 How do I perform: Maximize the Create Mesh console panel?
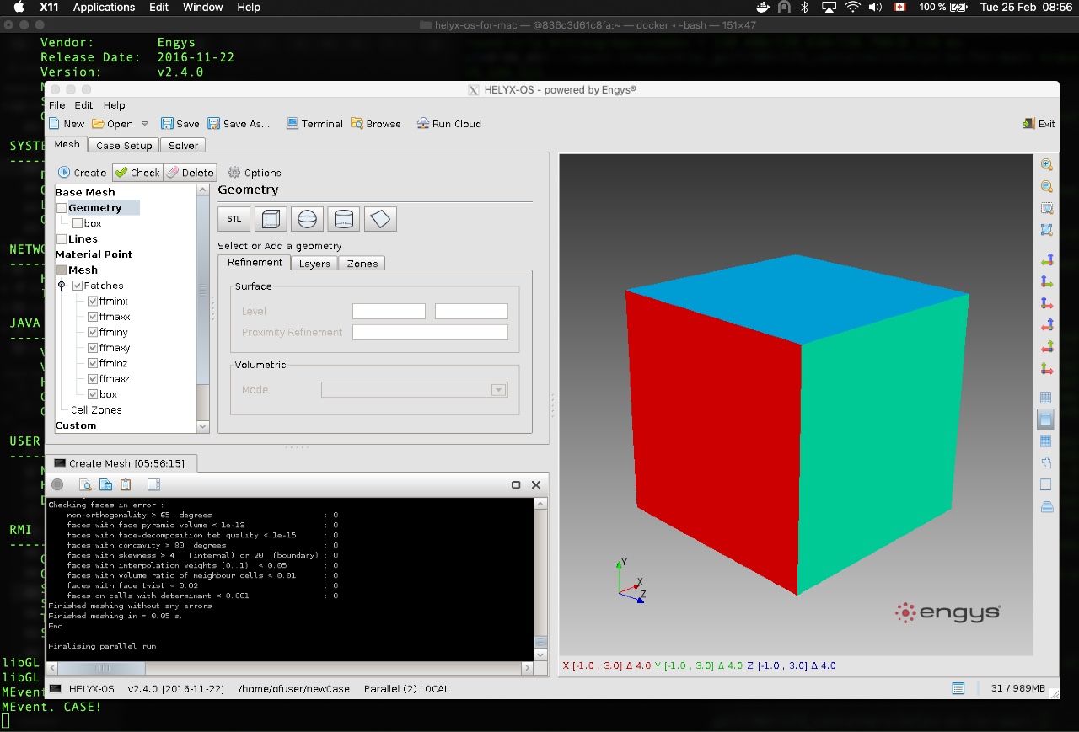[x=516, y=485]
